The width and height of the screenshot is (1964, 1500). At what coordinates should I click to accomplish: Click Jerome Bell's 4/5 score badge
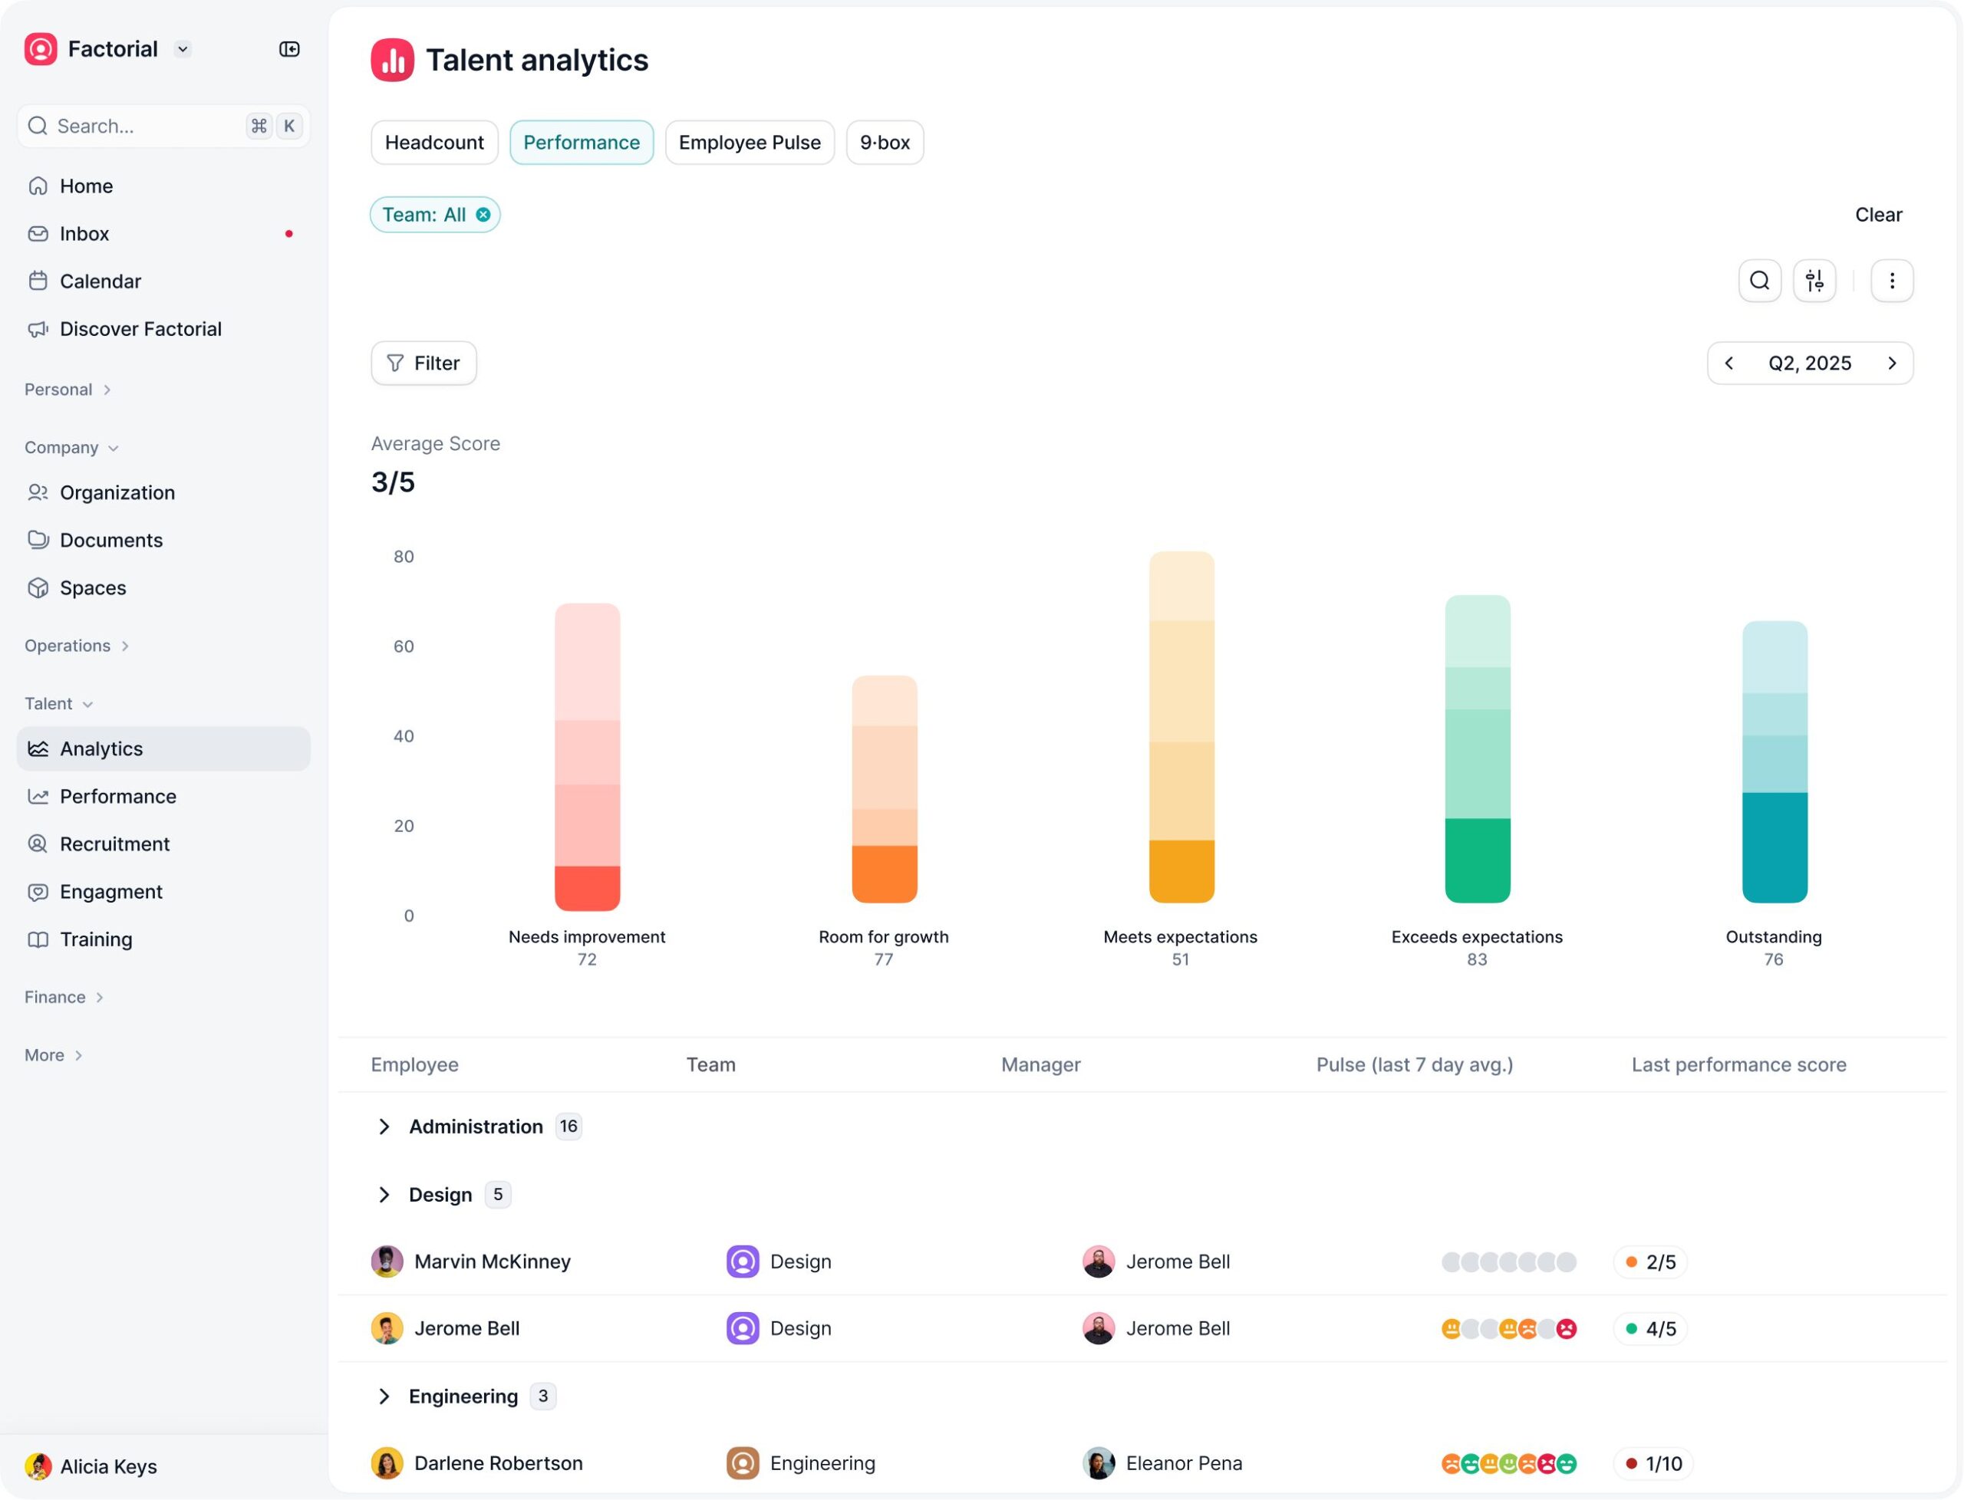(x=1649, y=1328)
